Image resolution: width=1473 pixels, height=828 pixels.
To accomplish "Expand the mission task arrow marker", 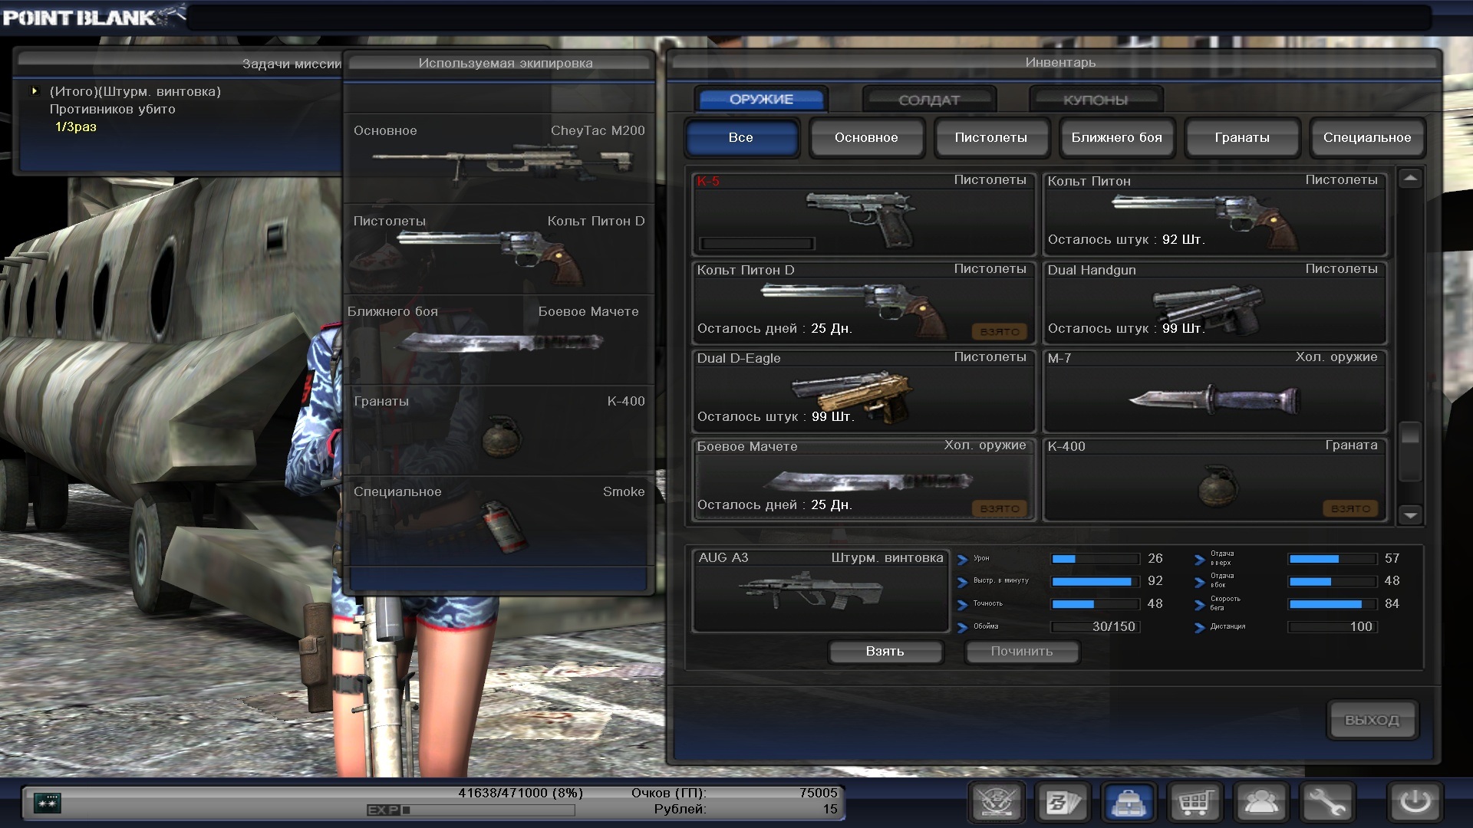I will click(x=35, y=91).
